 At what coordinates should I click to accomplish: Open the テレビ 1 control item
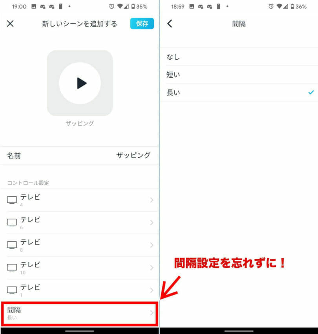tap(80, 290)
